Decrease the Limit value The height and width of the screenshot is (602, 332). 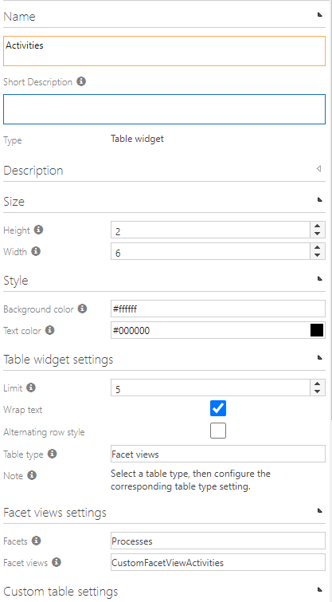(317, 391)
